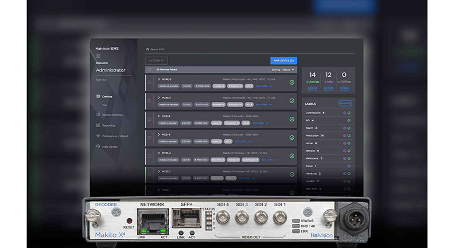Check the MX1E-2 device checkbox
The image size is (459, 248).
[149, 174]
